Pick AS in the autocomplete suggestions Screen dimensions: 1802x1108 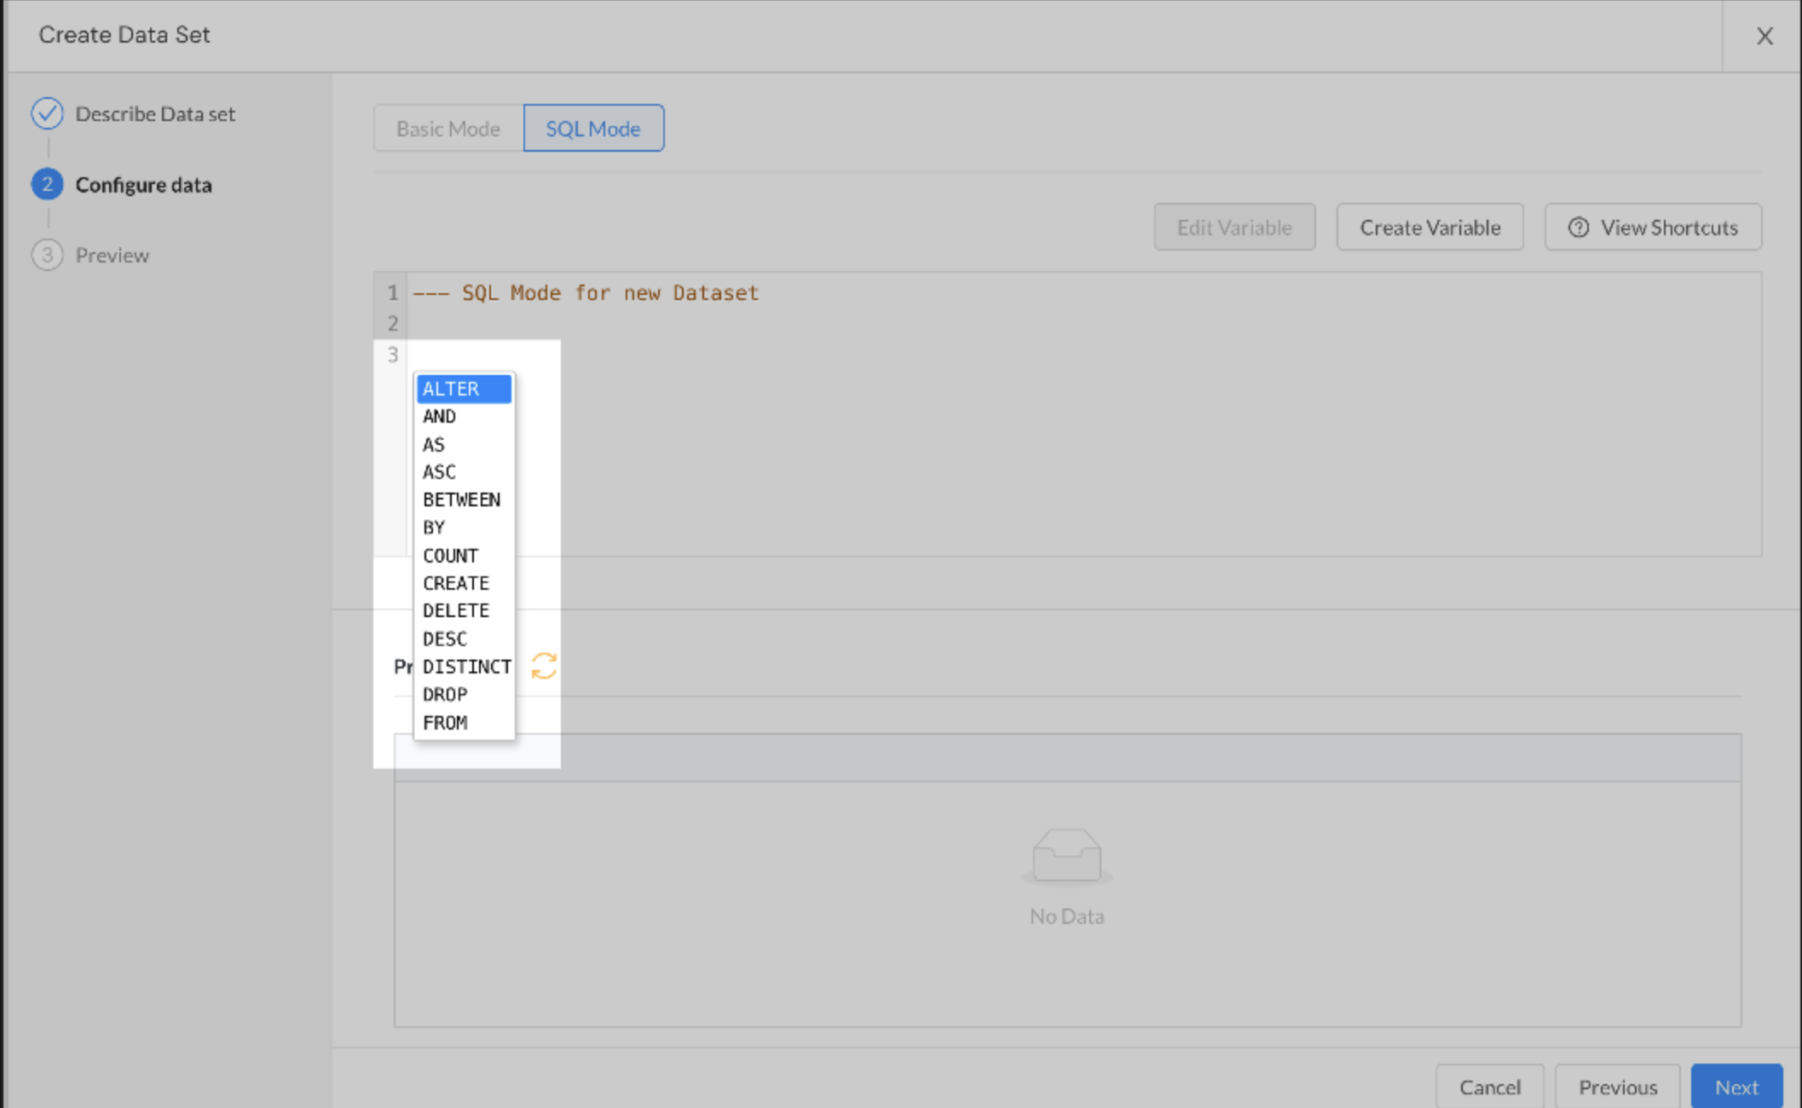point(464,444)
